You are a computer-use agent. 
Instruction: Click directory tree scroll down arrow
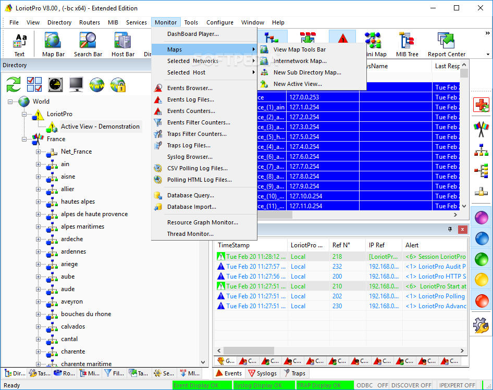click(x=203, y=362)
